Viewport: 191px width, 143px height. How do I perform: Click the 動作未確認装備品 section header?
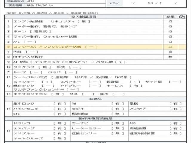point(95,119)
